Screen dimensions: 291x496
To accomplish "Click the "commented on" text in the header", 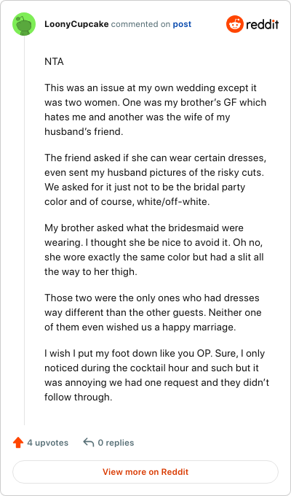I will [140, 24].
